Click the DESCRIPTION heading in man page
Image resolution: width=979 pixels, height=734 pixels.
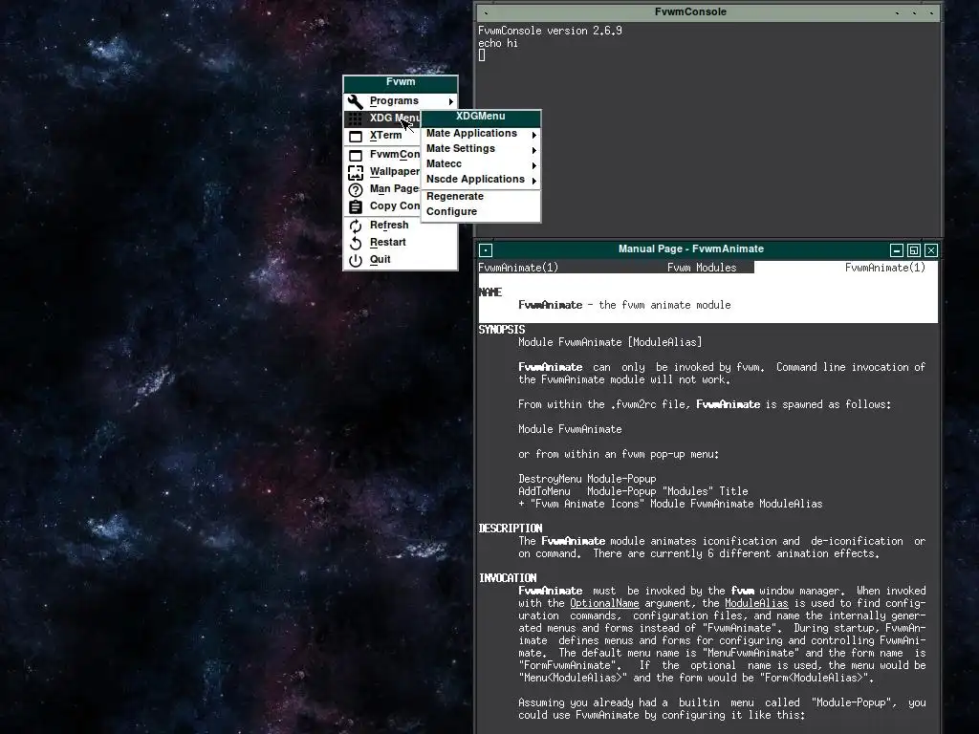[x=511, y=529]
